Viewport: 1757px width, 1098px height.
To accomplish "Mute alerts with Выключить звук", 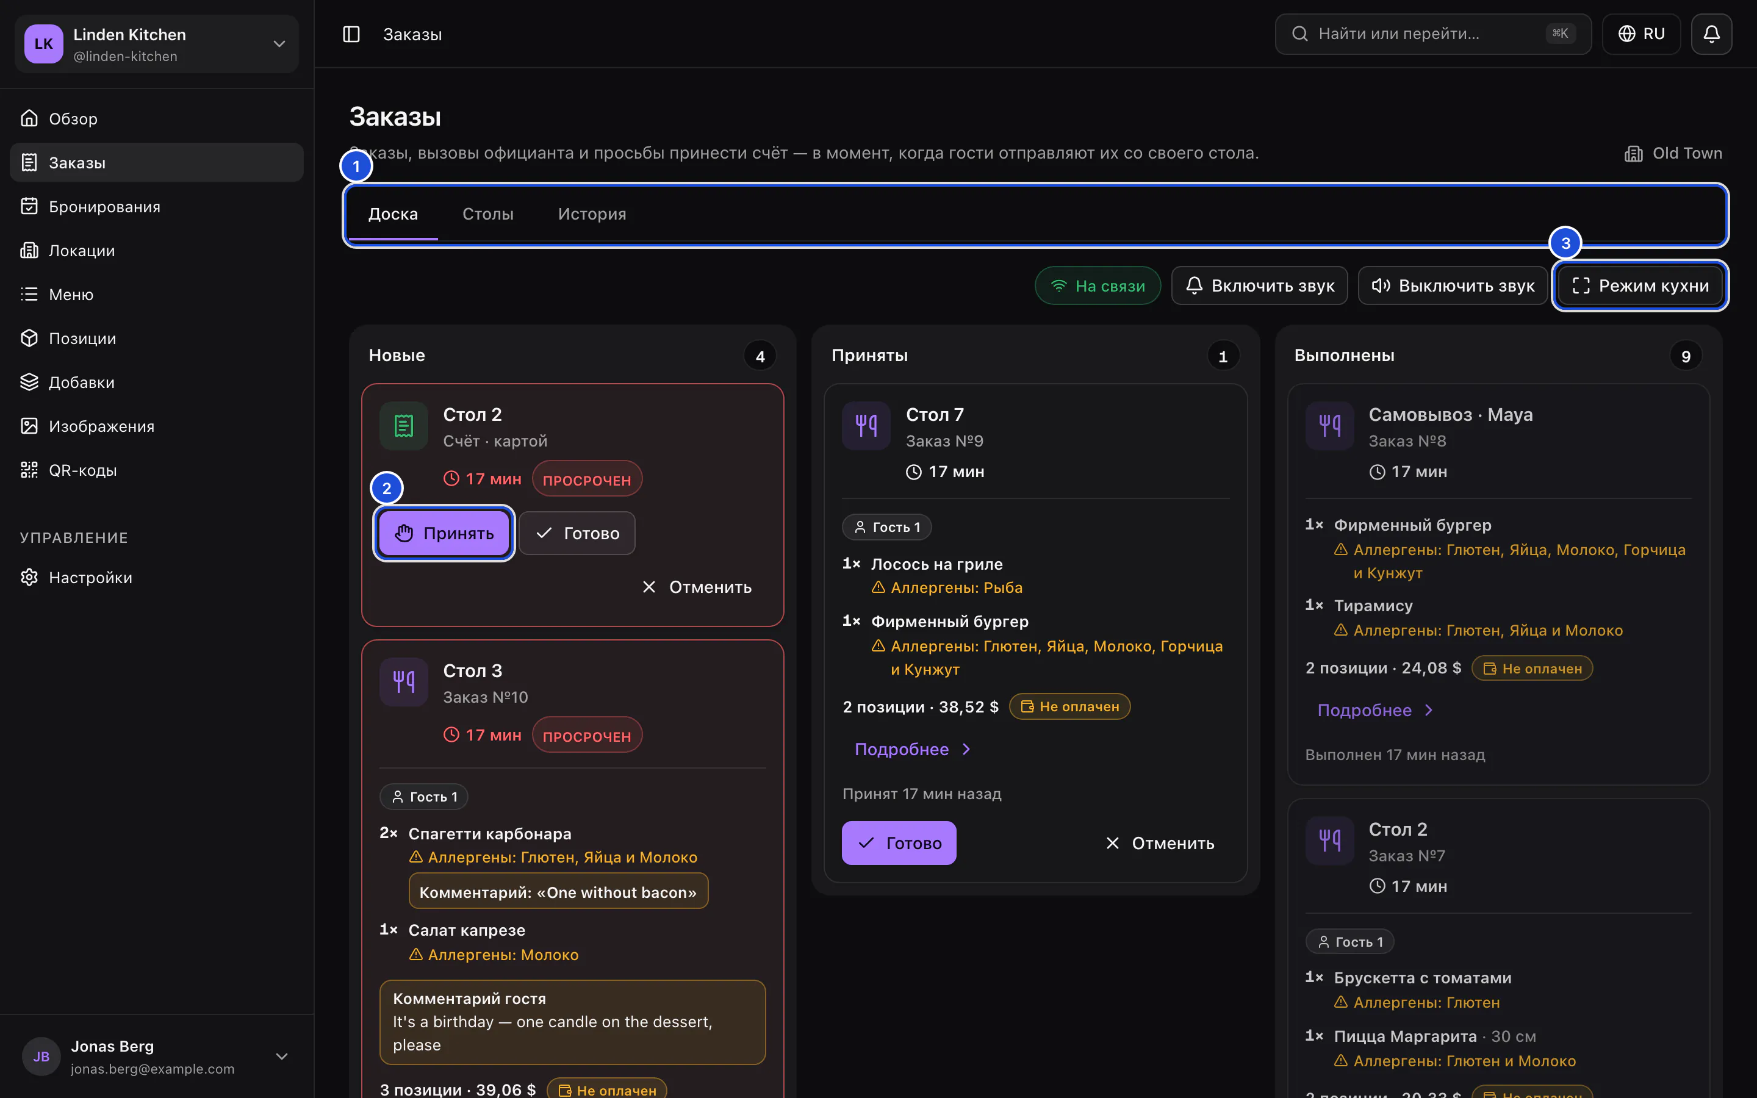I will [1453, 285].
